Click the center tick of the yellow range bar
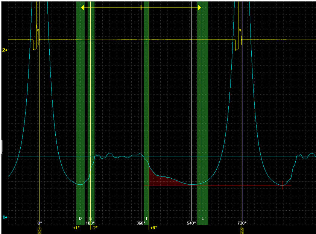316x234 pixels. pyautogui.click(x=141, y=8)
